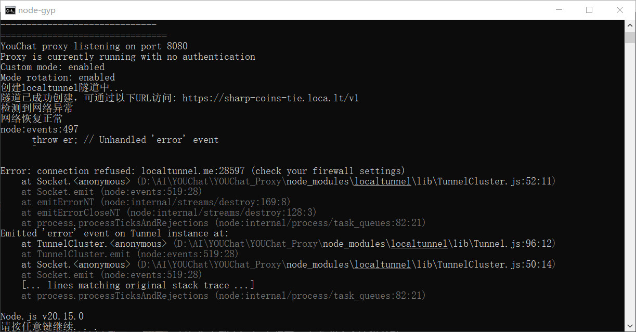Click the node-gyp window title text
Viewport: 636px width, 332px height.
[x=37, y=10]
